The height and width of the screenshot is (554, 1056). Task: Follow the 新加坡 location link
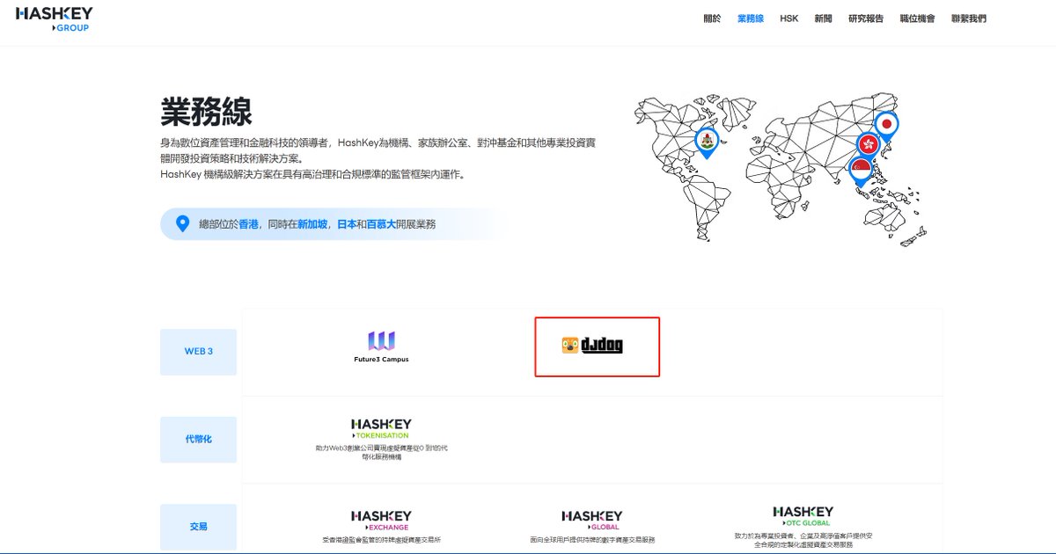click(x=312, y=224)
